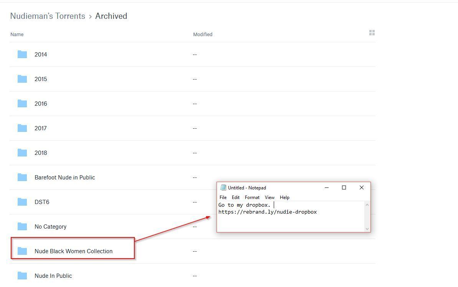Viewport: 458px width, 287px height.
Task: Open the View menu in Notepad
Action: (x=270, y=197)
